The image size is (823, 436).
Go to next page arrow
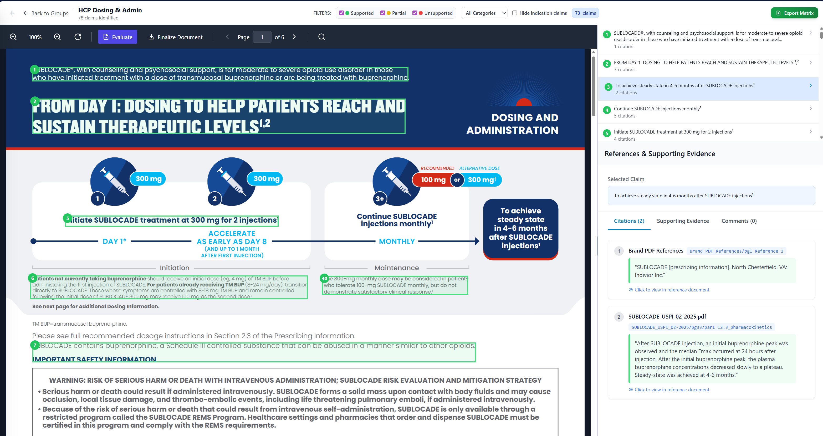pyautogui.click(x=294, y=37)
